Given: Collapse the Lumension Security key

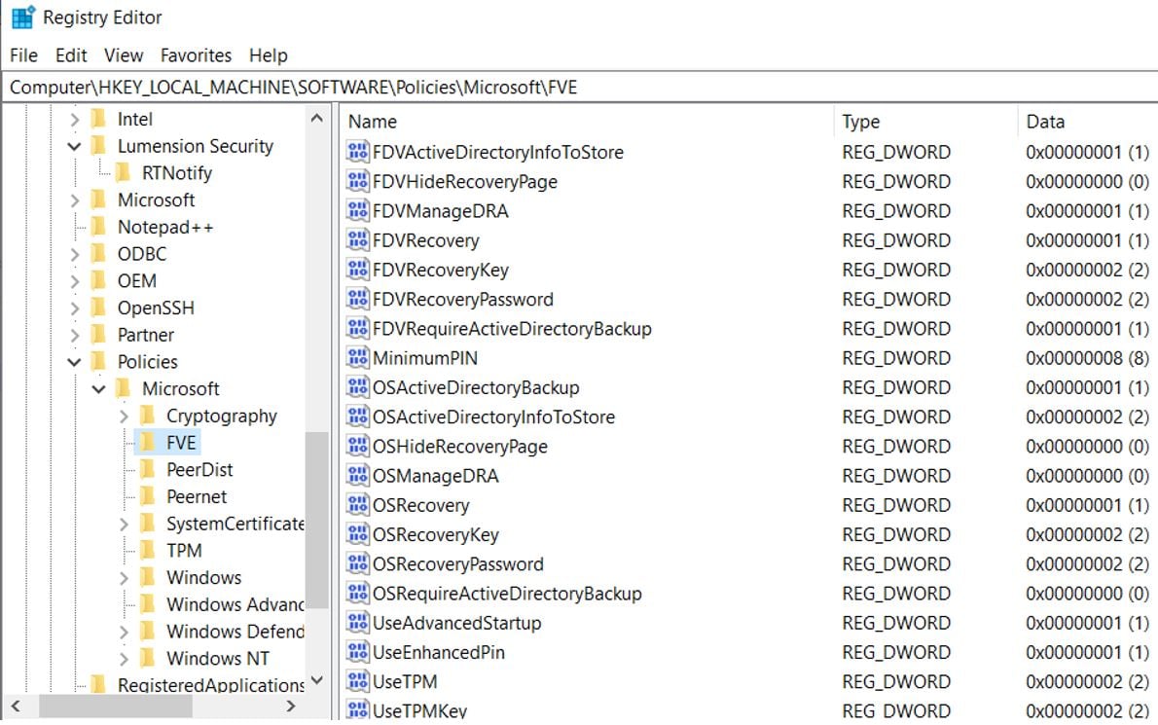Looking at the screenshot, I should pos(73,146).
